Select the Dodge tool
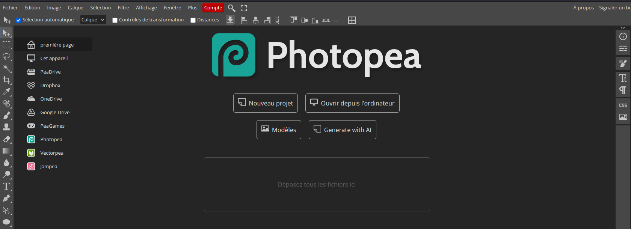The height and width of the screenshot is (229, 631). coord(6,175)
